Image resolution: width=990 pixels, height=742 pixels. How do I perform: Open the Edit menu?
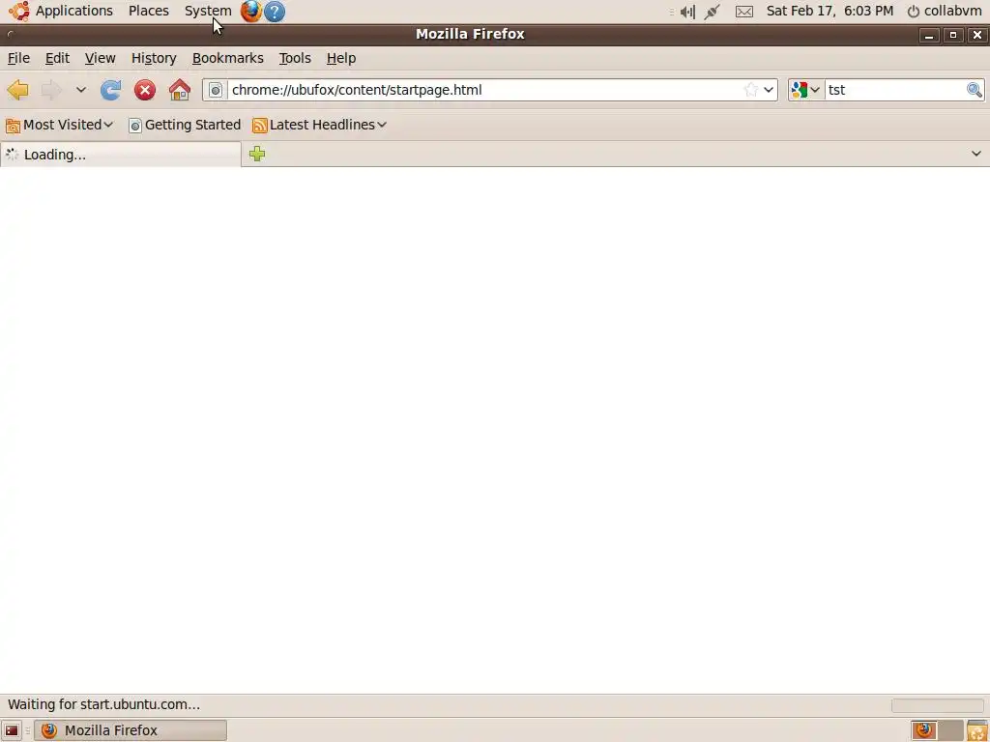(x=57, y=58)
